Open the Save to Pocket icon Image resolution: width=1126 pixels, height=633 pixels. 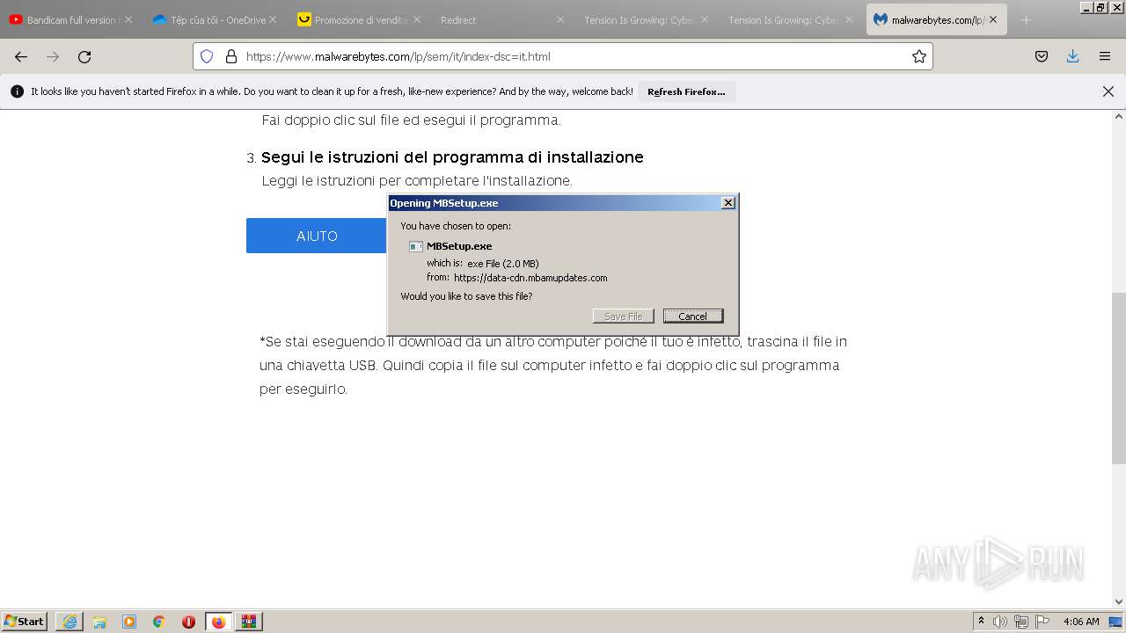point(1042,56)
